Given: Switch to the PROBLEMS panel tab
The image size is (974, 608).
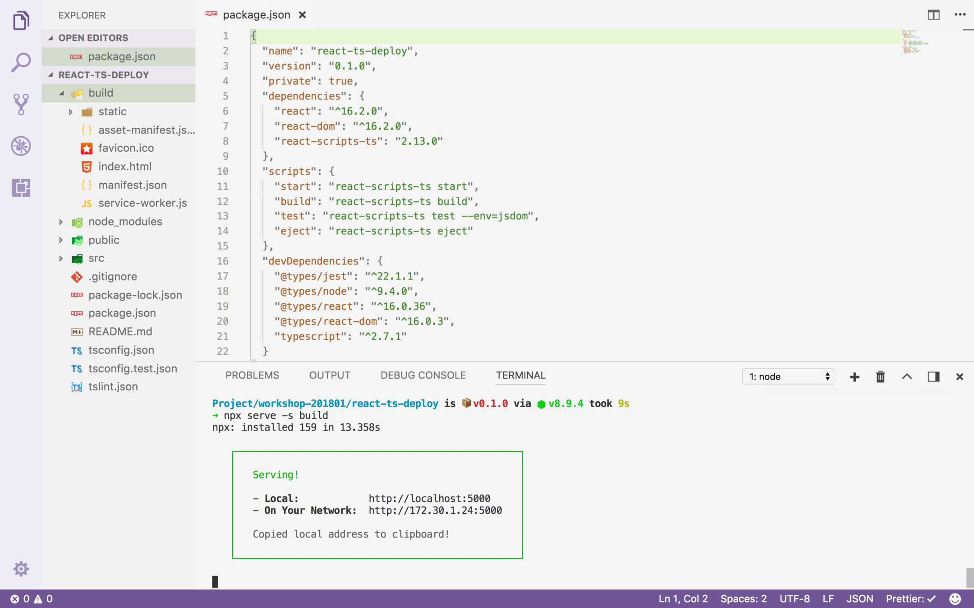Looking at the screenshot, I should [x=252, y=375].
